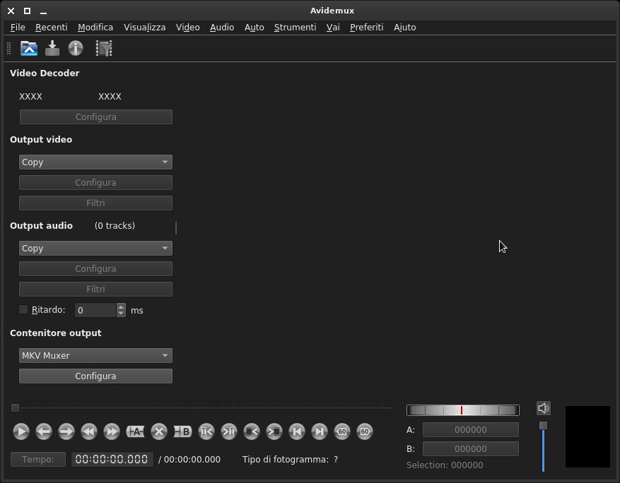
Task: Click the marker A value field
Action: [471, 429]
